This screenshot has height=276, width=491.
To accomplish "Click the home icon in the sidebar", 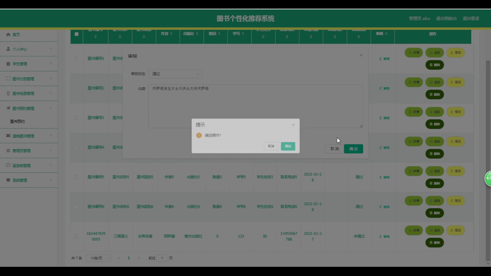I will pyautogui.click(x=8, y=34).
